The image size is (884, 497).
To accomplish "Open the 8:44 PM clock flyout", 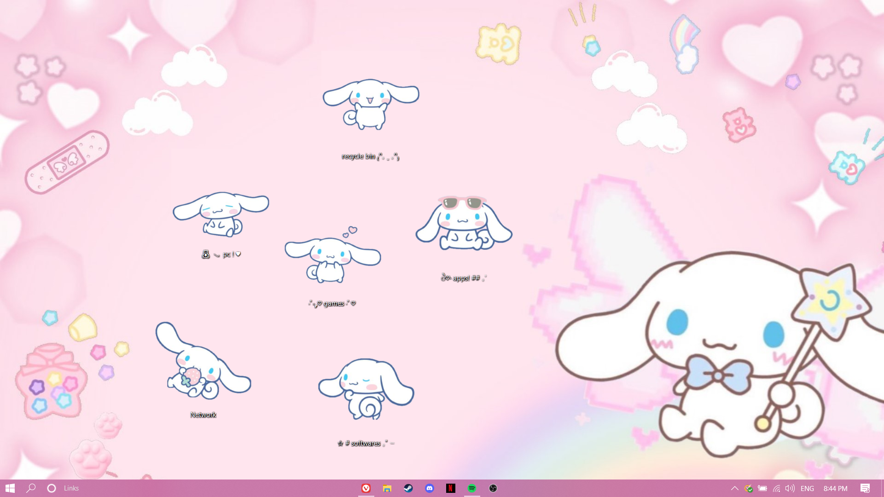I will 835,488.
